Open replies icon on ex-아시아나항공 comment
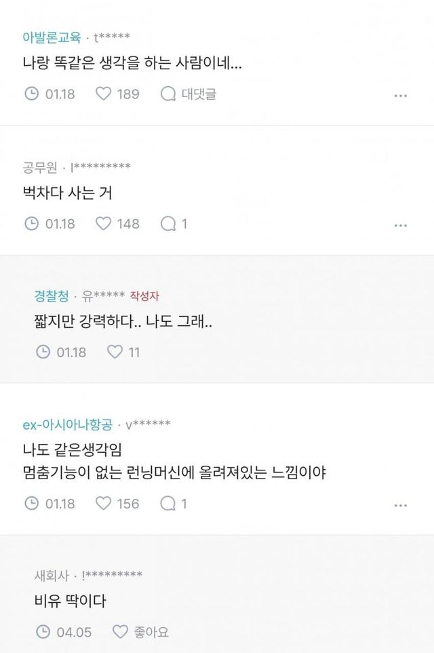434x653 pixels. [x=167, y=503]
